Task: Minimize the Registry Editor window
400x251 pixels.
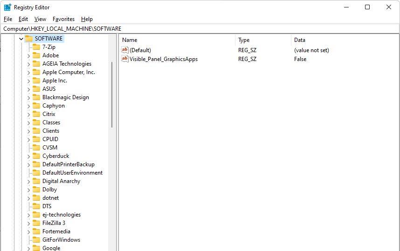Action: [x=346, y=7]
